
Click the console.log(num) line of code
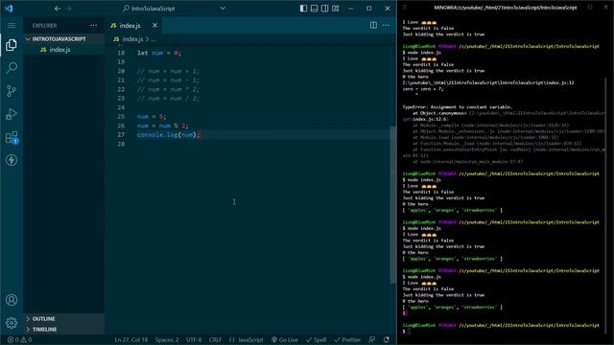click(x=169, y=134)
